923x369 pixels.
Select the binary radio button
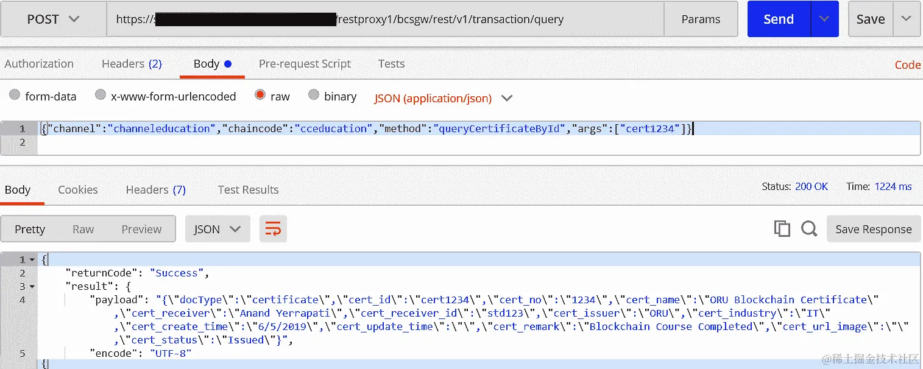[x=314, y=95]
